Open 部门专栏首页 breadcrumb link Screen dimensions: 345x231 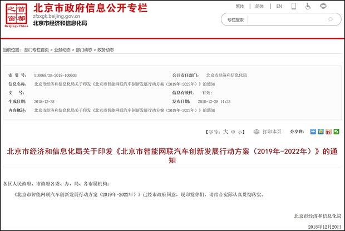(x=37, y=50)
